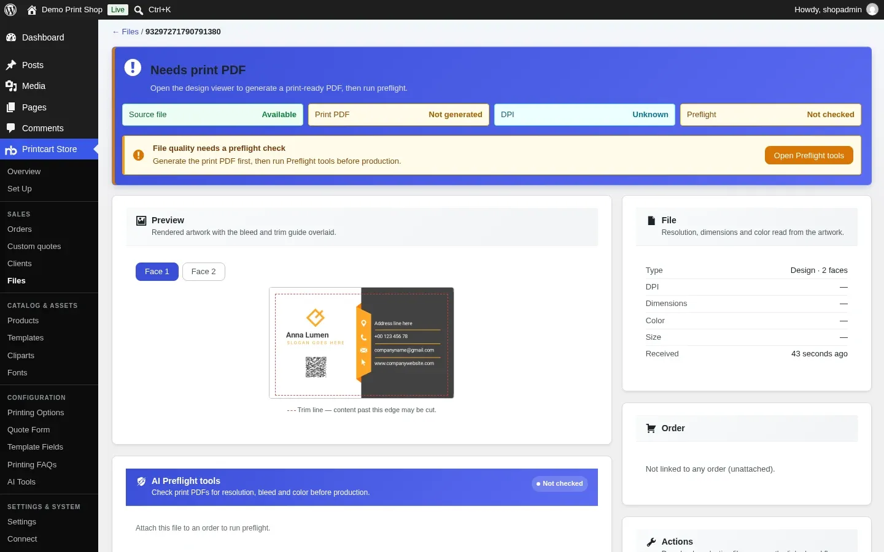This screenshot has height=552, width=884.
Task: Click the Comments bubble icon
Action: pyautogui.click(x=11, y=128)
